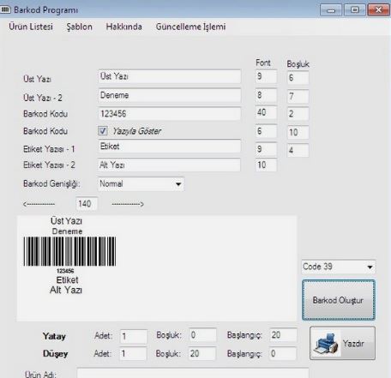Click the Üst Yazı - 2 Font field showing 8
The width and height of the screenshot is (391, 378).
click(x=266, y=95)
